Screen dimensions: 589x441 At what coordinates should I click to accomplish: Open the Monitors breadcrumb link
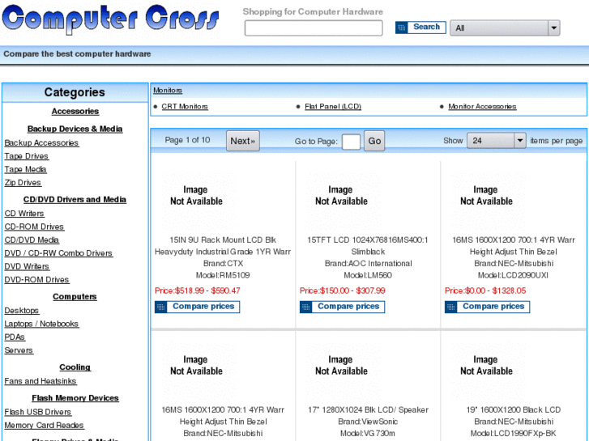click(x=168, y=91)
